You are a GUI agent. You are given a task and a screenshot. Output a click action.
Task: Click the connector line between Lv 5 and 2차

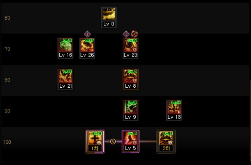148,141
